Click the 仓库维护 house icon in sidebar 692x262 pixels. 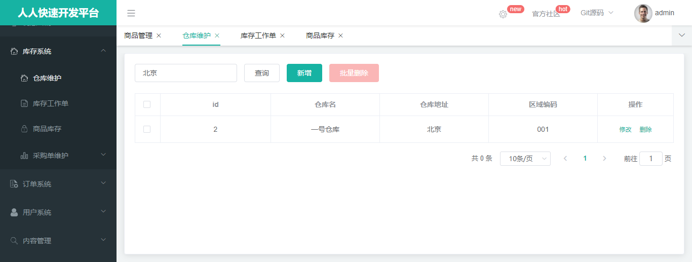(x=24, y=78)
